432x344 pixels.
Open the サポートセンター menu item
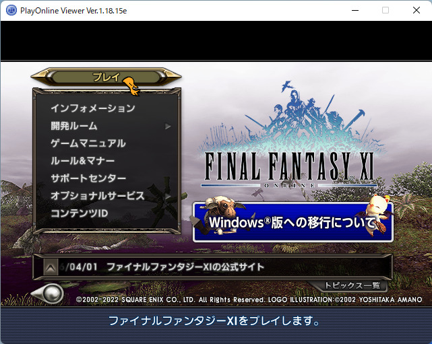(x=88, y=178)
